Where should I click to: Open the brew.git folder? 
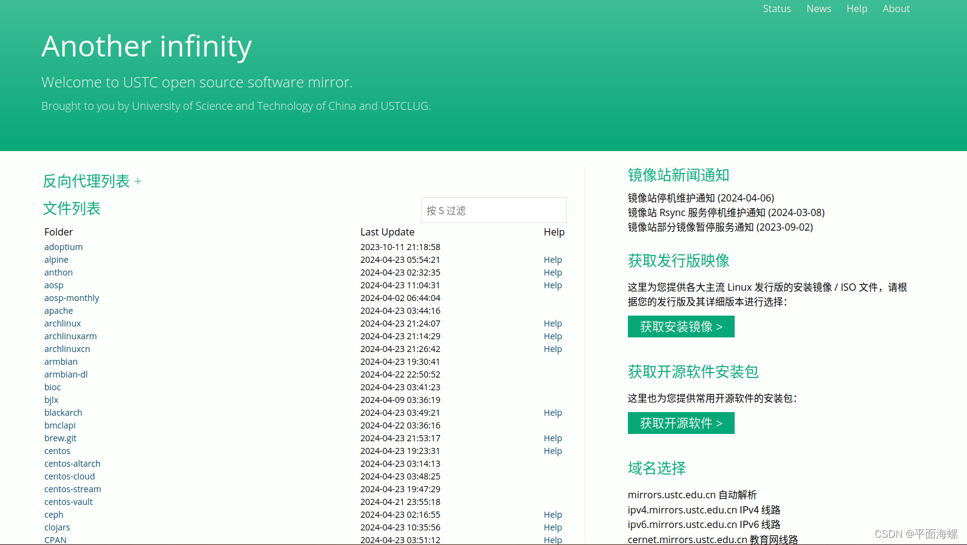click(60, 438)
